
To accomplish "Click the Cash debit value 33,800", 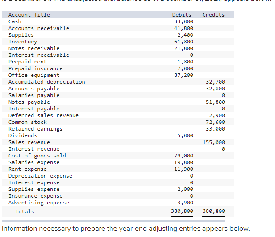I will [x=183, y=21].
